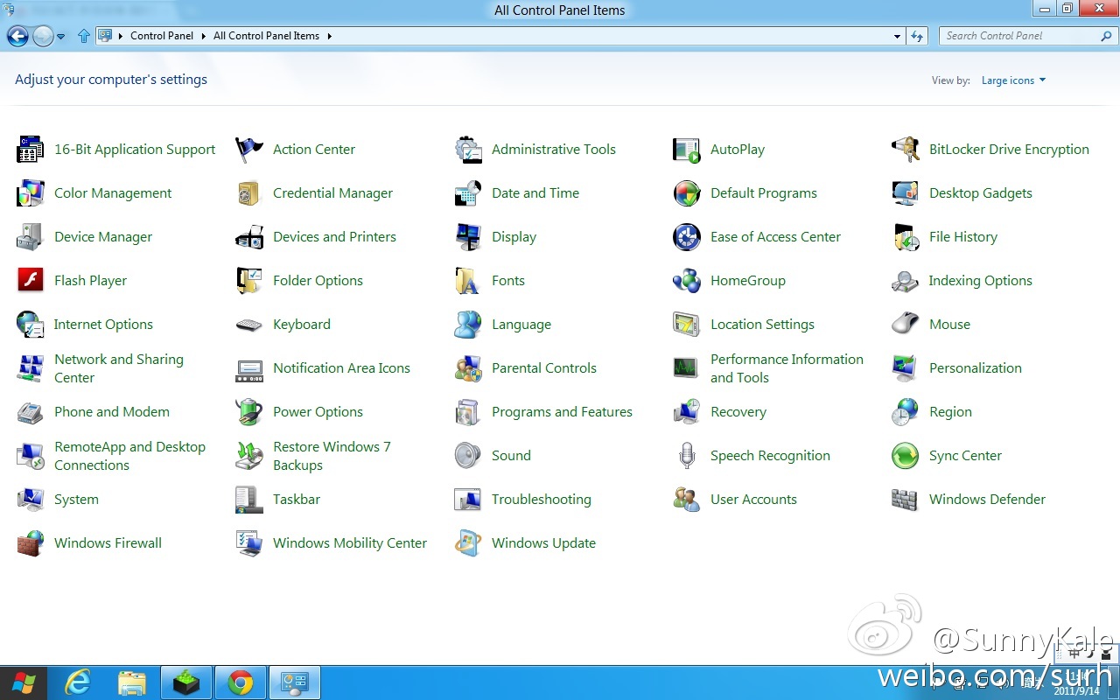Open the Windows Defender wall icon
1120x700 pixels.
coord(906,500)
